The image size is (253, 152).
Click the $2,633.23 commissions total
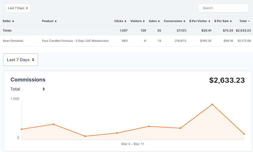pyautogui.click(x=227, y=80)
